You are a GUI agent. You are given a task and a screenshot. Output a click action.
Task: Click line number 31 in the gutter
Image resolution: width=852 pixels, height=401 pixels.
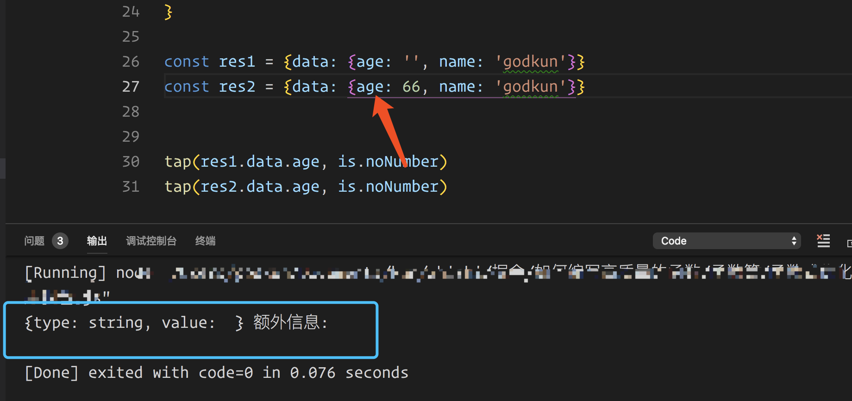(x=131, y=187)
